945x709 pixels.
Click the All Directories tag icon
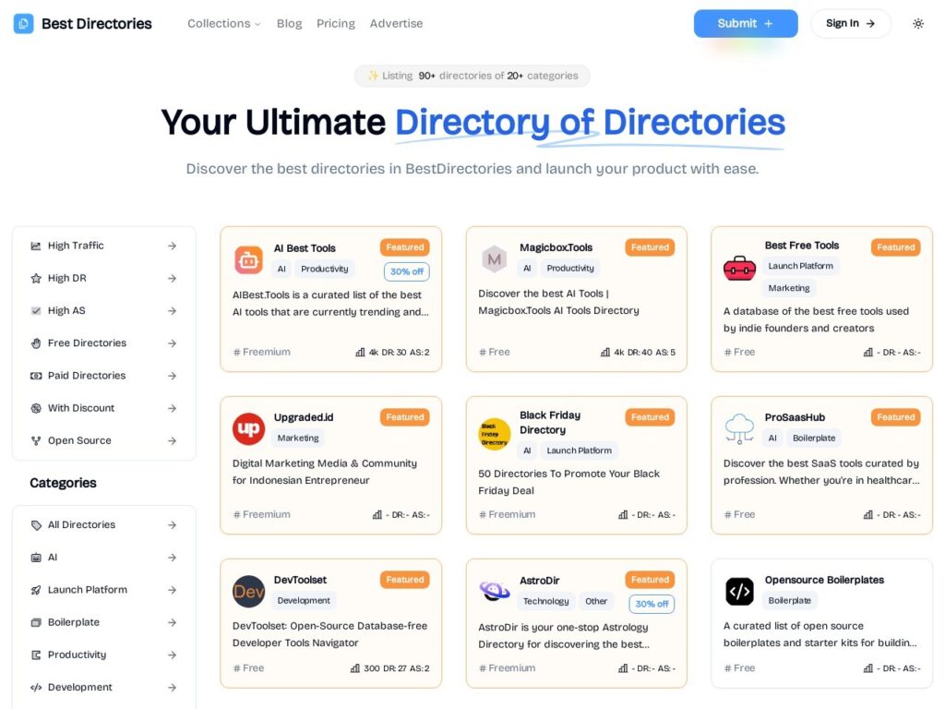pos(36,525)
